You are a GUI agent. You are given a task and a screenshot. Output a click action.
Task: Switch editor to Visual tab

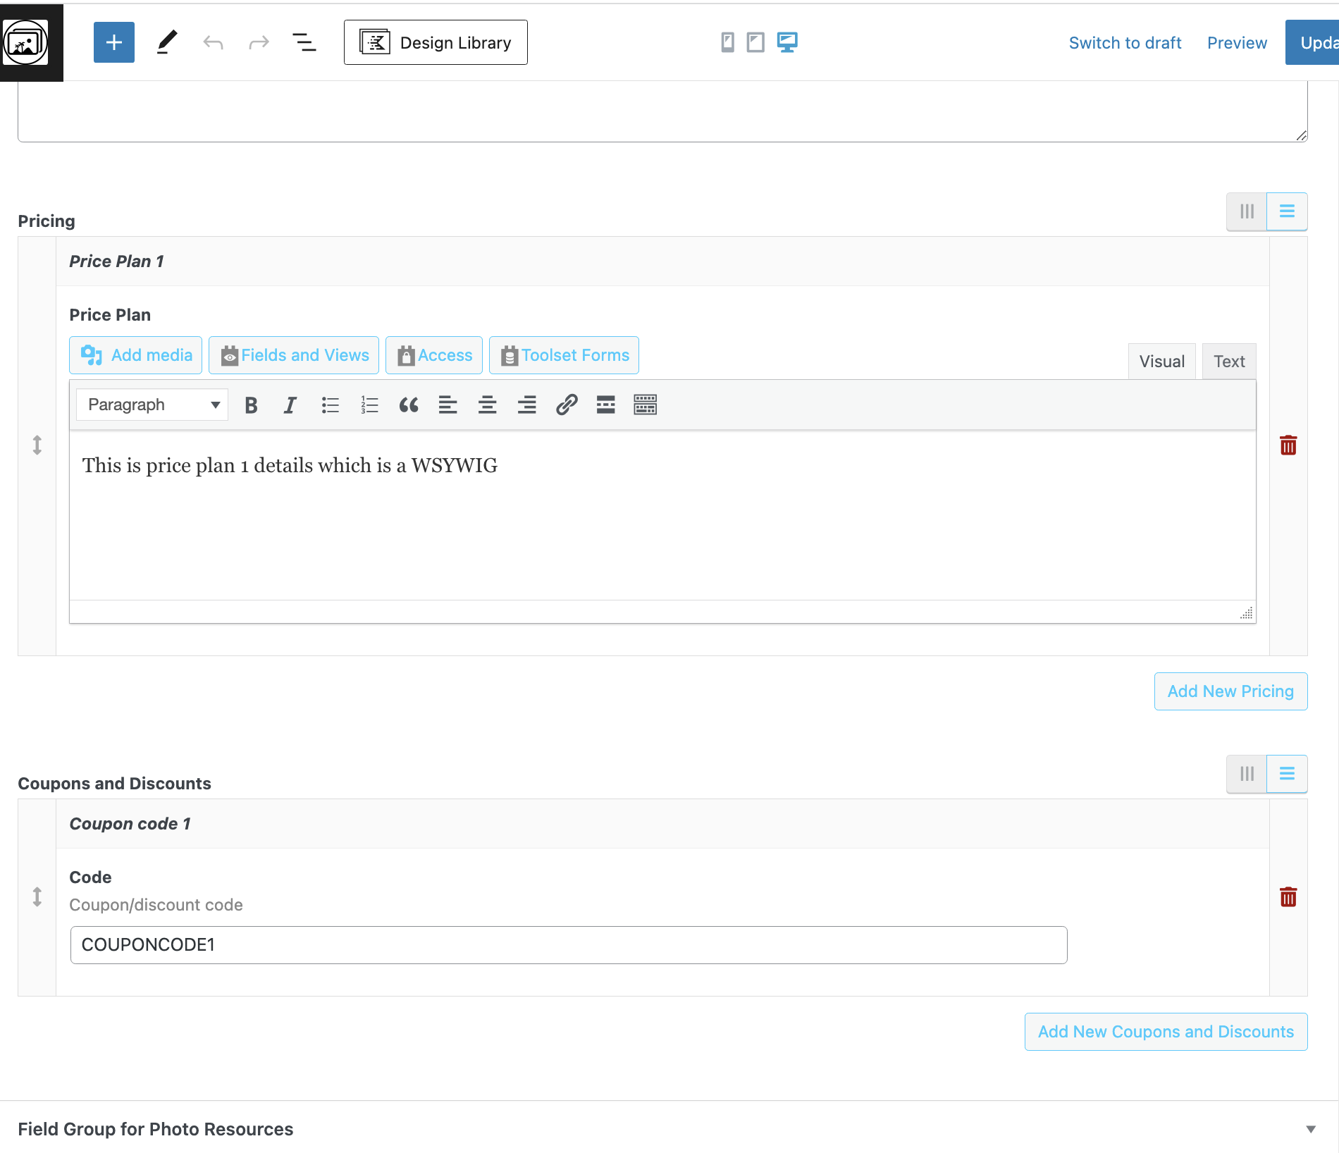[x=1162, y=362]
